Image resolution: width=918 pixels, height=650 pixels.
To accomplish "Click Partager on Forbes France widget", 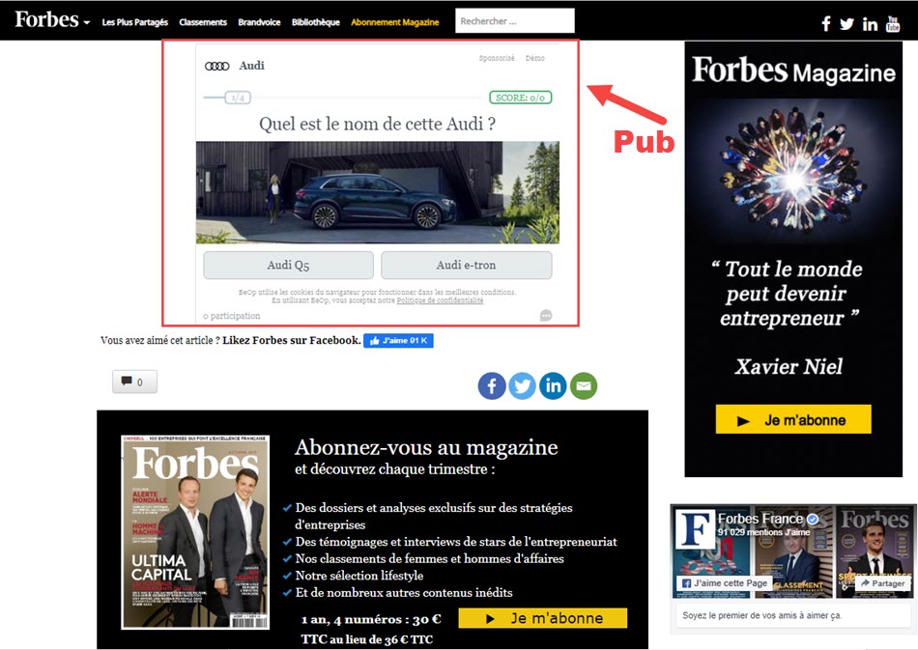I will tap(882, 583).
